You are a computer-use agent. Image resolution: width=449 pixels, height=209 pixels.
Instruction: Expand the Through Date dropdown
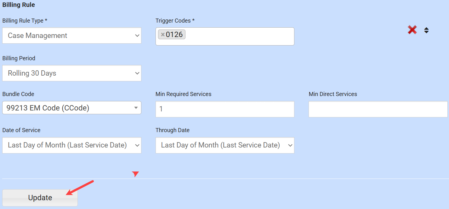pos(225,145)
